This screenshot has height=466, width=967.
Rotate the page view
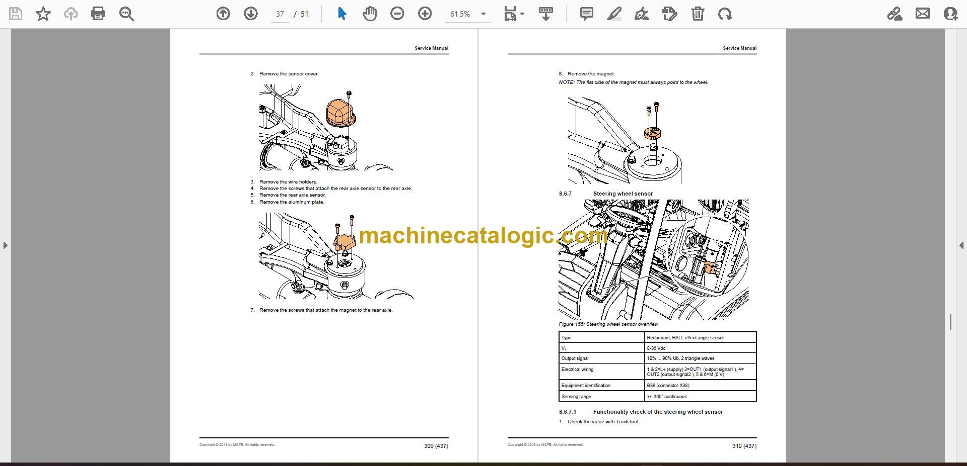[725, 14]
